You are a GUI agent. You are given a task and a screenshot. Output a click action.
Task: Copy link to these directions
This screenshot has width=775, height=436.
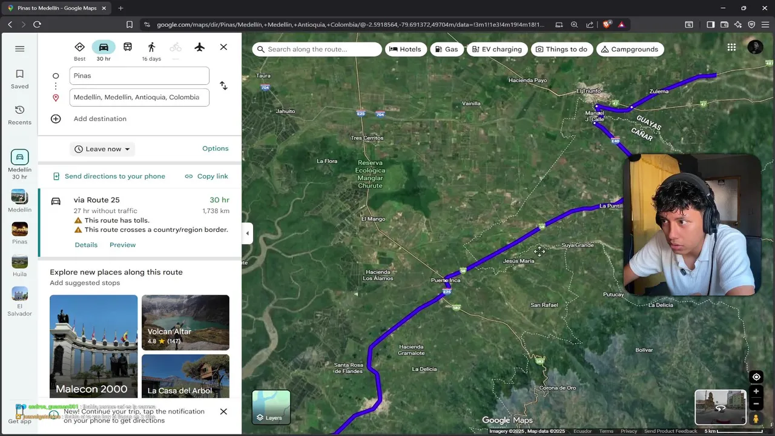[x=206, y=176]
